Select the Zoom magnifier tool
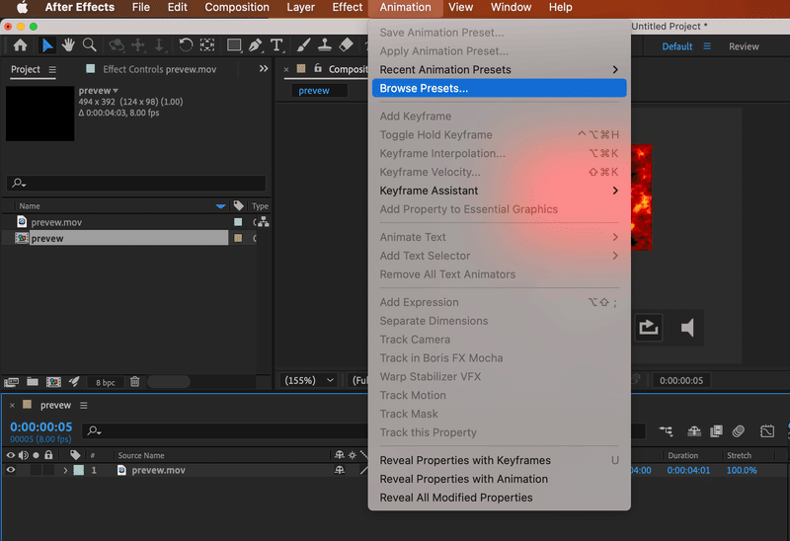This screenshot has height=541, width=790. [x=90, y=45]
